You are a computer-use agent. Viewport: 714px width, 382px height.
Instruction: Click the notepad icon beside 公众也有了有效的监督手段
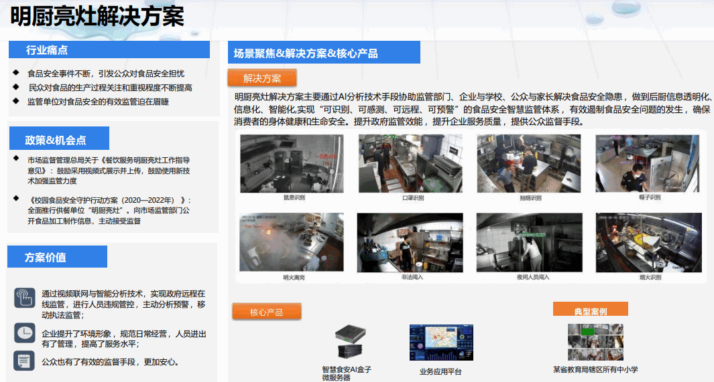(x=24, y=361)
